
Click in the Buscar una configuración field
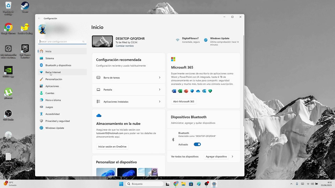point(62,41)
